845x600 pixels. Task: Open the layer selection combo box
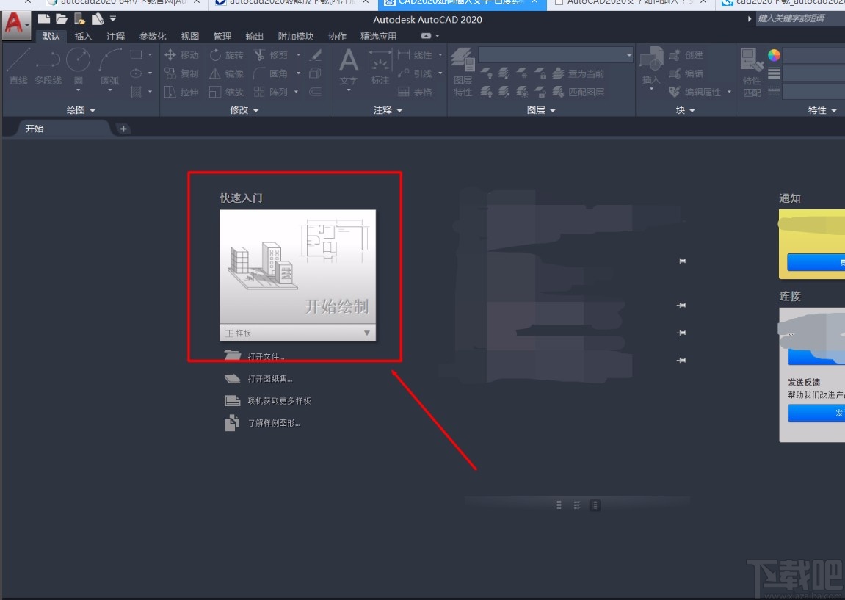point(556,54)
